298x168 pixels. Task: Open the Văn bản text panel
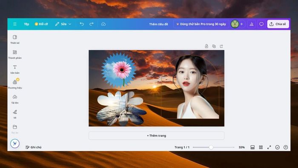pyautogui.click(x=15, y=70)
